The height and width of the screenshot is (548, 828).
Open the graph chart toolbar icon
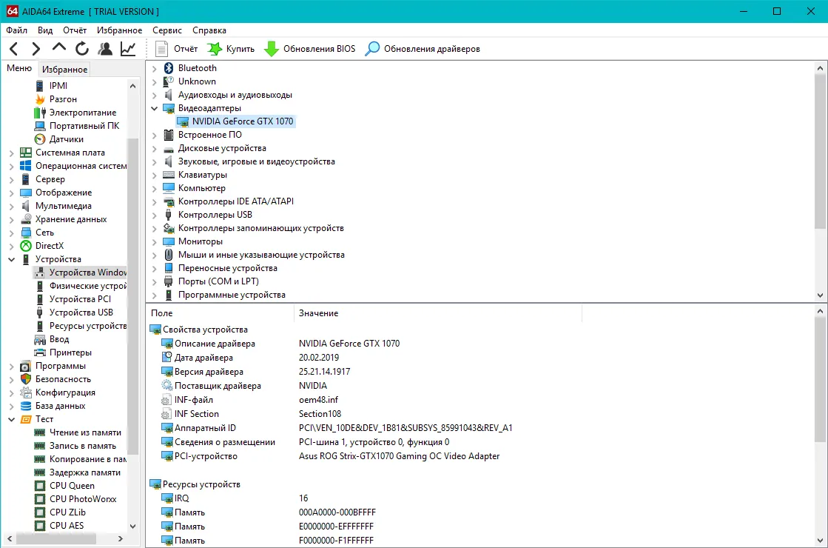128,49
